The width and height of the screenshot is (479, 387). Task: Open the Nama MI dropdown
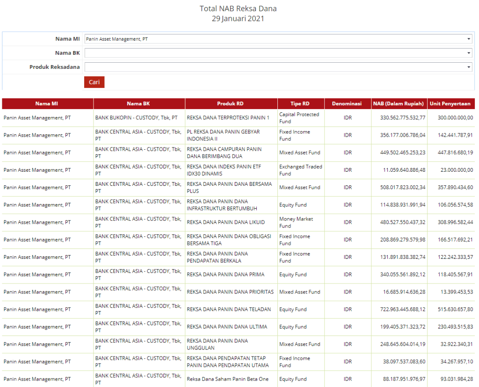click(x=278, y=39)
